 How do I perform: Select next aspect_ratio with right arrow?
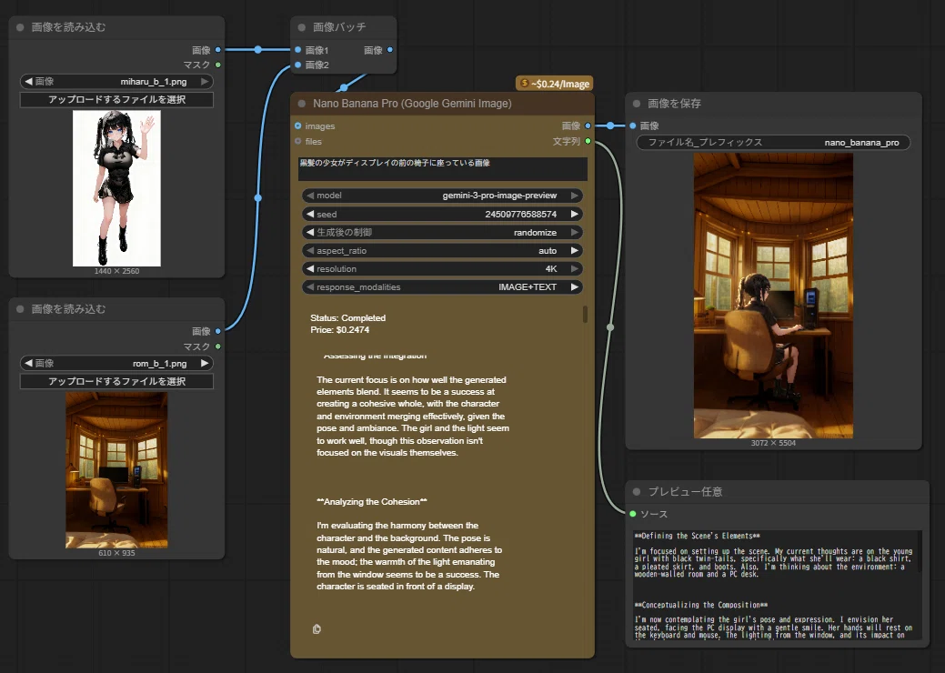(x=574, y=251)
